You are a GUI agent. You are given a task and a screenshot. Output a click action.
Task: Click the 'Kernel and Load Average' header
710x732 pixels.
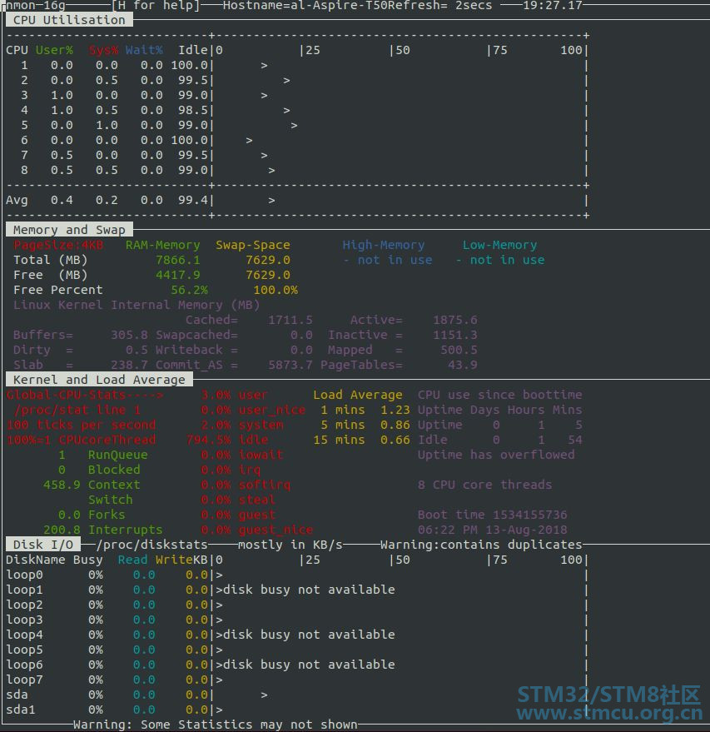click(99, 380)
